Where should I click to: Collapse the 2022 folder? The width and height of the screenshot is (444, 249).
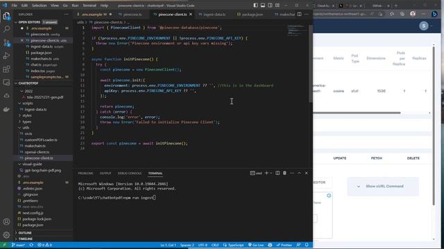pos(28,91)
